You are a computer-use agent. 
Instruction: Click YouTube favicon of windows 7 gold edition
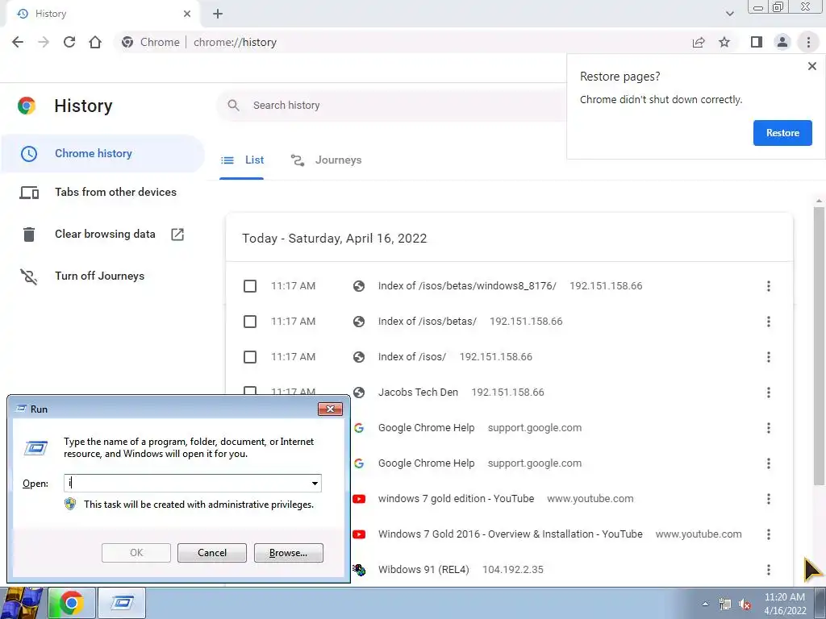(359, 498)
